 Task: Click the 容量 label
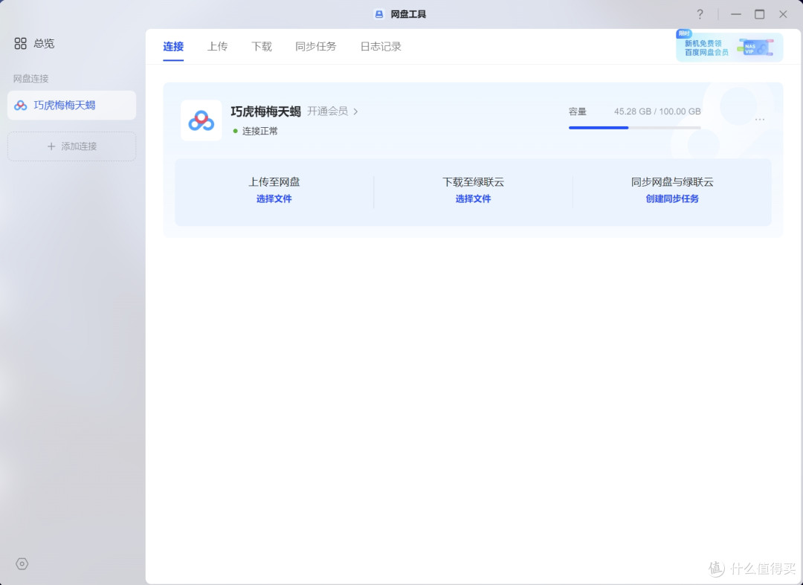577,111
